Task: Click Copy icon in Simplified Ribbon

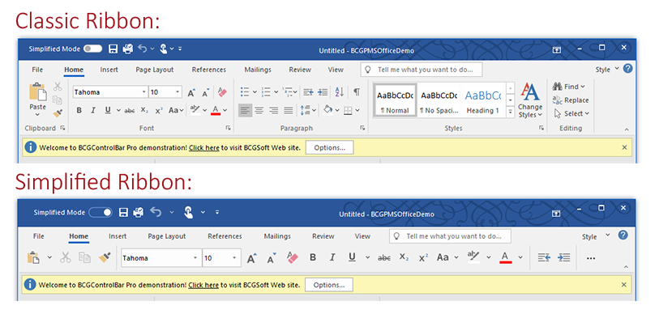Action: coord(85,257)
